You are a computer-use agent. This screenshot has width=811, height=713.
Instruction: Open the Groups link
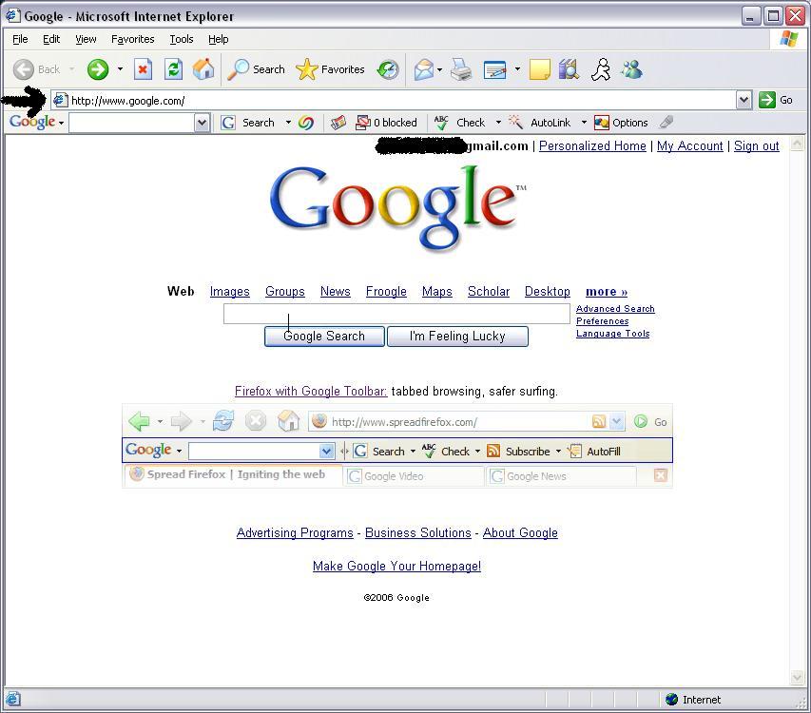[x=285, y=292]
